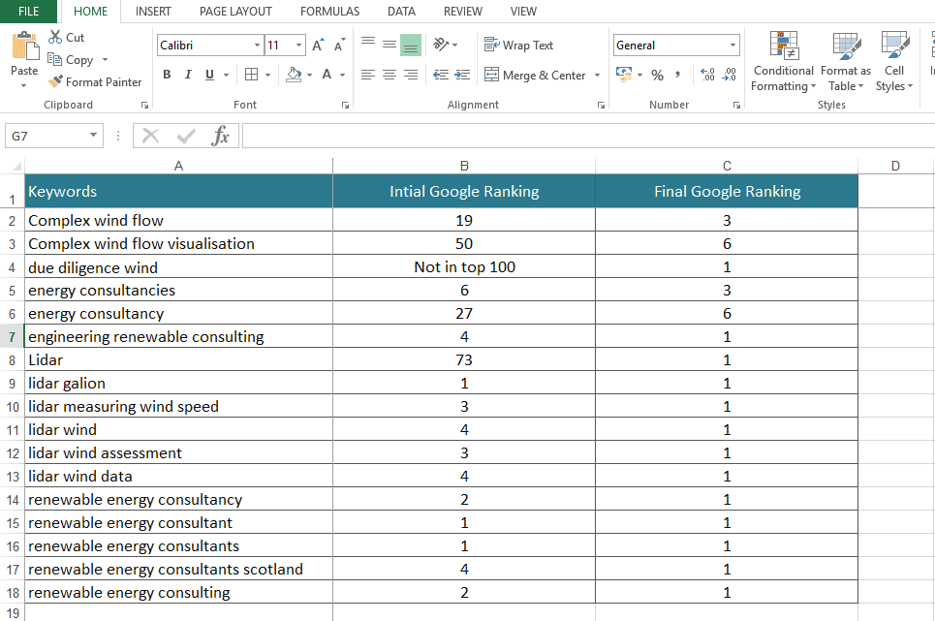Expand Paste options arrow
This screenshot has width=935, height=621.
(24, 86)
